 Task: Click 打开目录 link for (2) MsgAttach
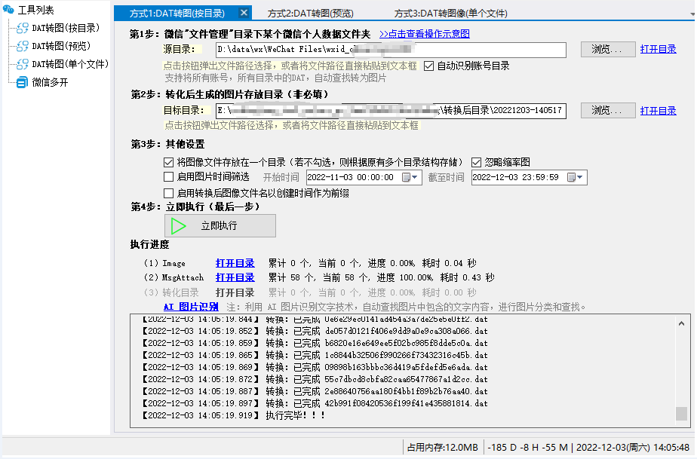[235, 277]
